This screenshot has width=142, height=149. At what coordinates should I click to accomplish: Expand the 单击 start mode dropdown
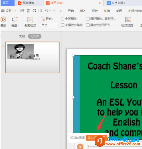coord(49,25)
